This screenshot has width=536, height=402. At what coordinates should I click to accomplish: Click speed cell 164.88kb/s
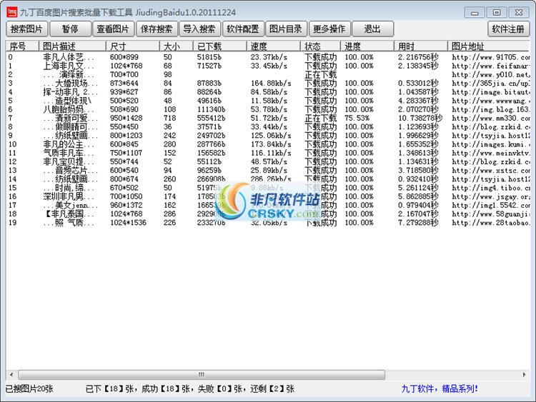(271, 83)
